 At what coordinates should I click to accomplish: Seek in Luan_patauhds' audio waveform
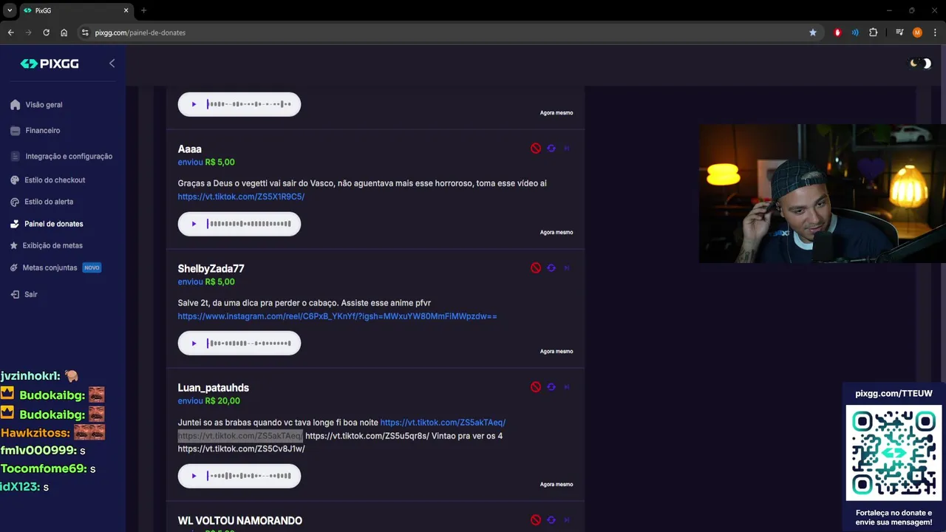point(249,476)
